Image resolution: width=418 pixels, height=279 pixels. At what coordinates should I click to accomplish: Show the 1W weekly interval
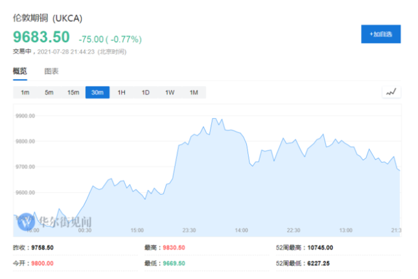click(x=169, y=92)
